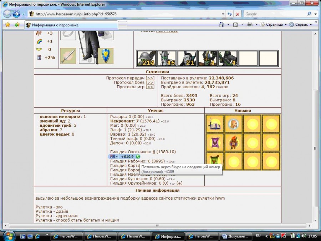Expand the Quick Launch overflow chevron
The height and width of the screenshot is (241, 321).
pos(46,235)
